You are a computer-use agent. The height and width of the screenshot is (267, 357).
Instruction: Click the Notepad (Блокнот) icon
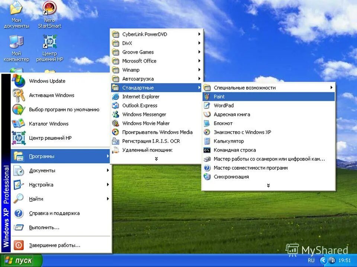(x=207, y=123)
